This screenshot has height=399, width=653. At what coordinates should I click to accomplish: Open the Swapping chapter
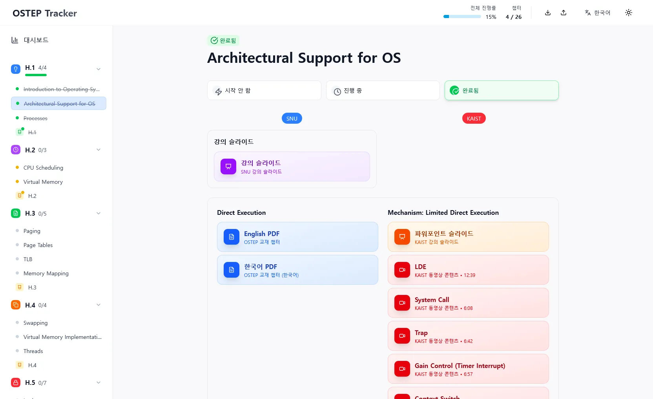pos(58,323)
